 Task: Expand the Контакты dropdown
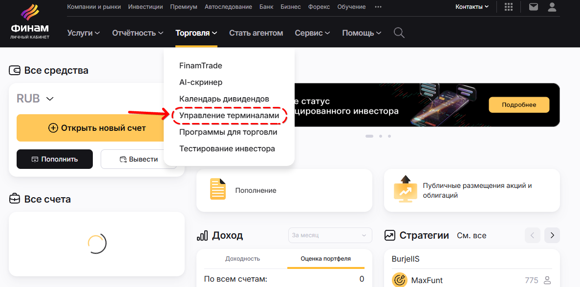[x=472, y=7]
